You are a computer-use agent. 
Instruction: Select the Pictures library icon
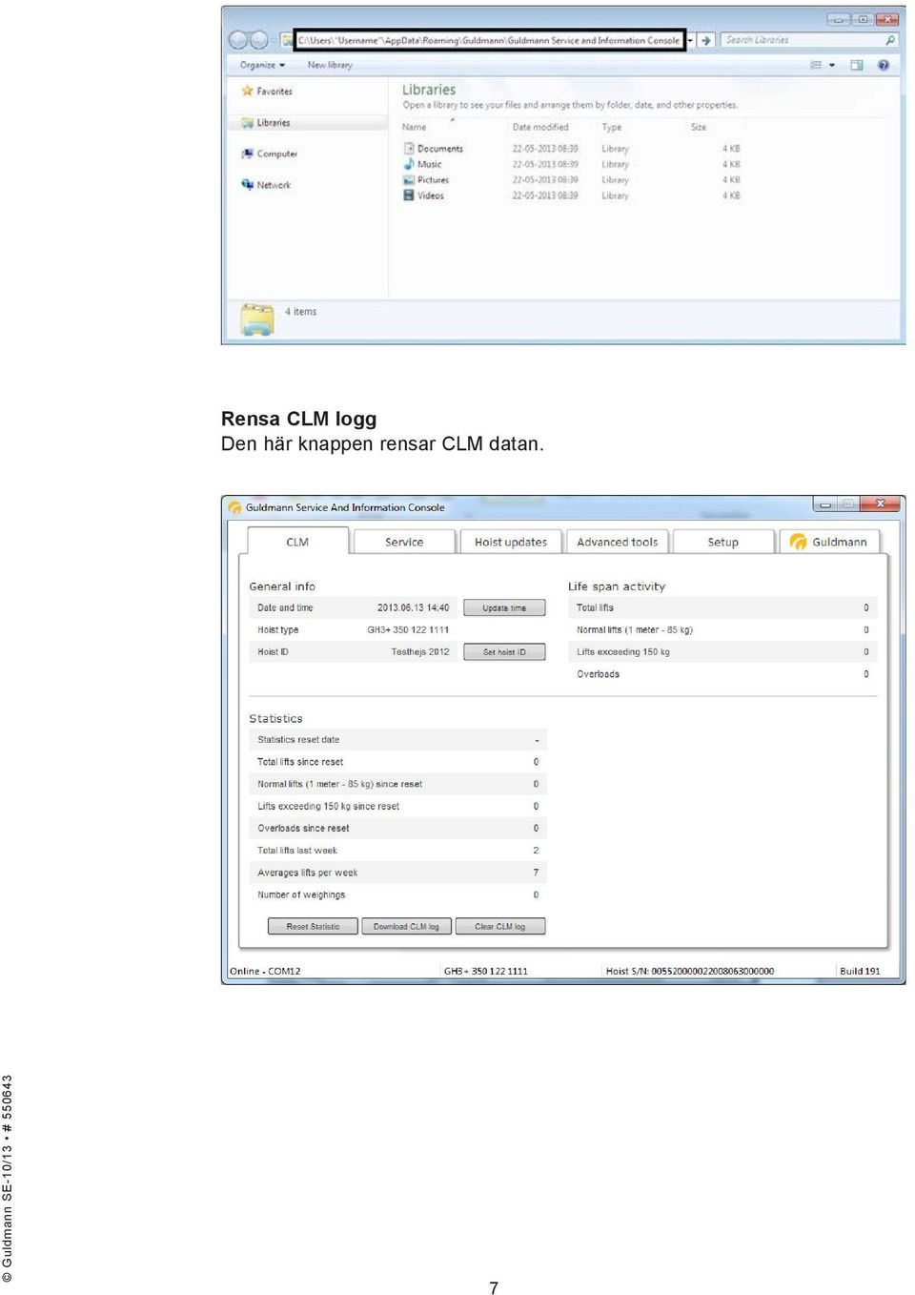coord(409,179)
